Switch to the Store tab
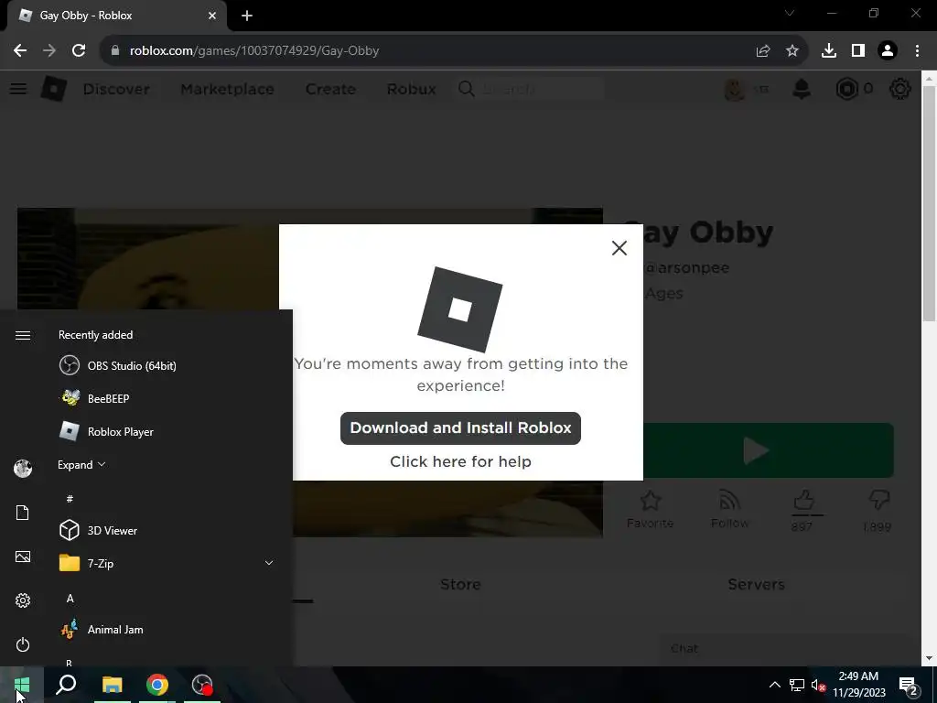937x703 pixels. [460, 584]
